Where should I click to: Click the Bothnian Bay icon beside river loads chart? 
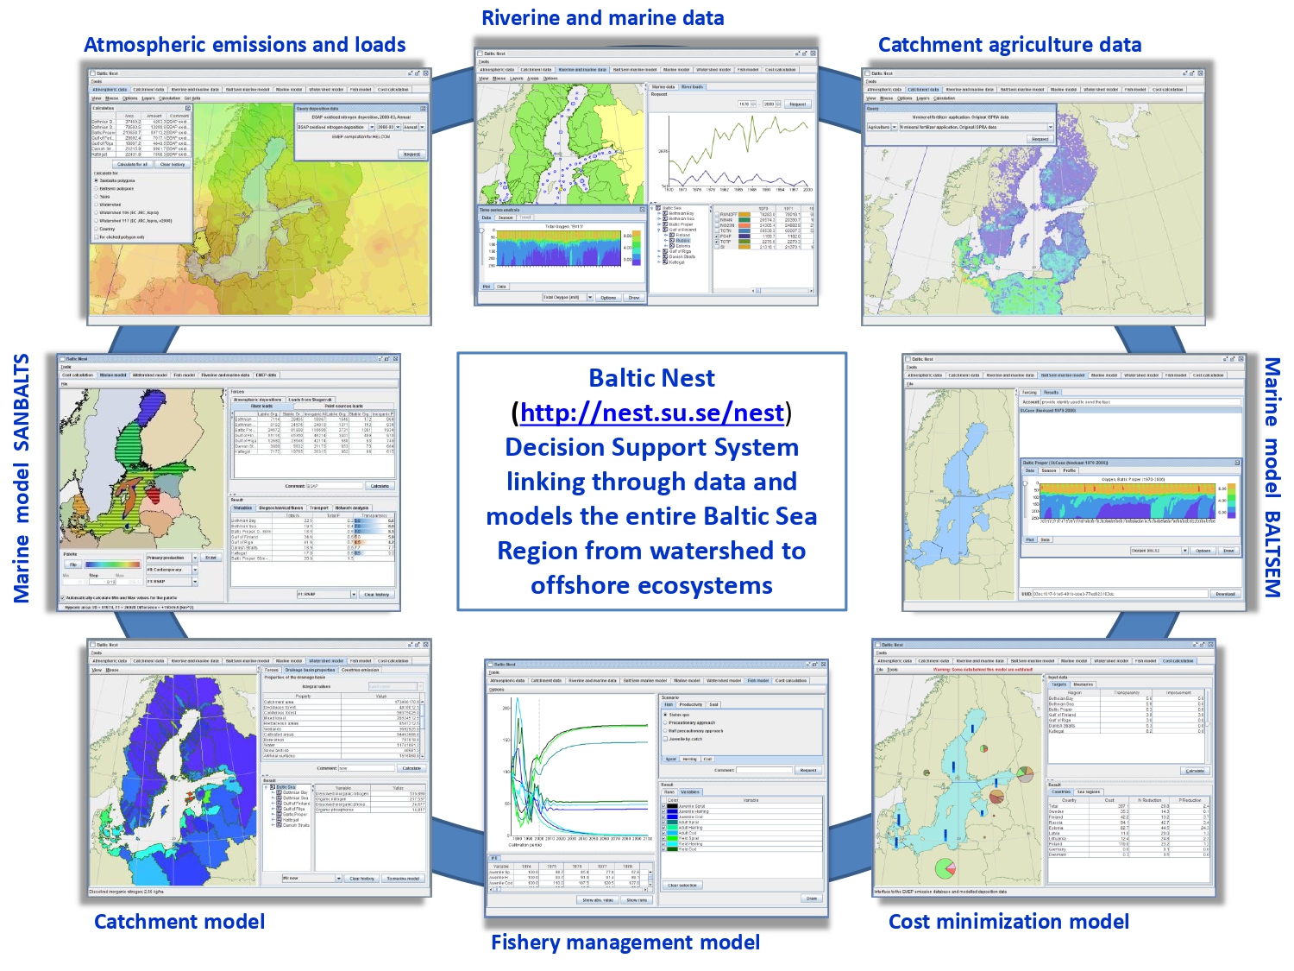coord(665,213)
